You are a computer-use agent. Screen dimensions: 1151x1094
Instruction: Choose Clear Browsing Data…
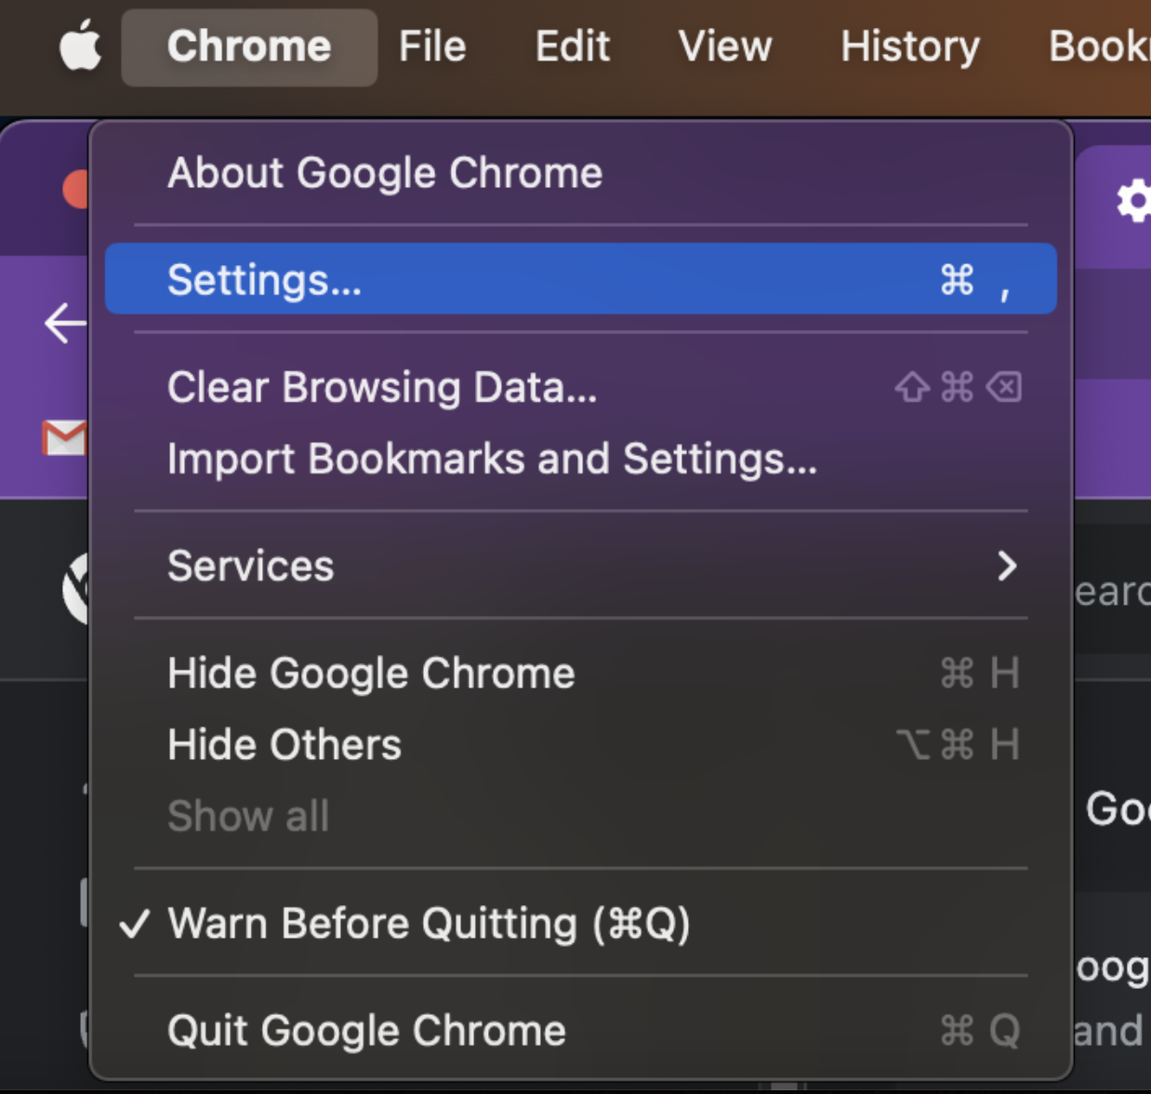[581, 387]
